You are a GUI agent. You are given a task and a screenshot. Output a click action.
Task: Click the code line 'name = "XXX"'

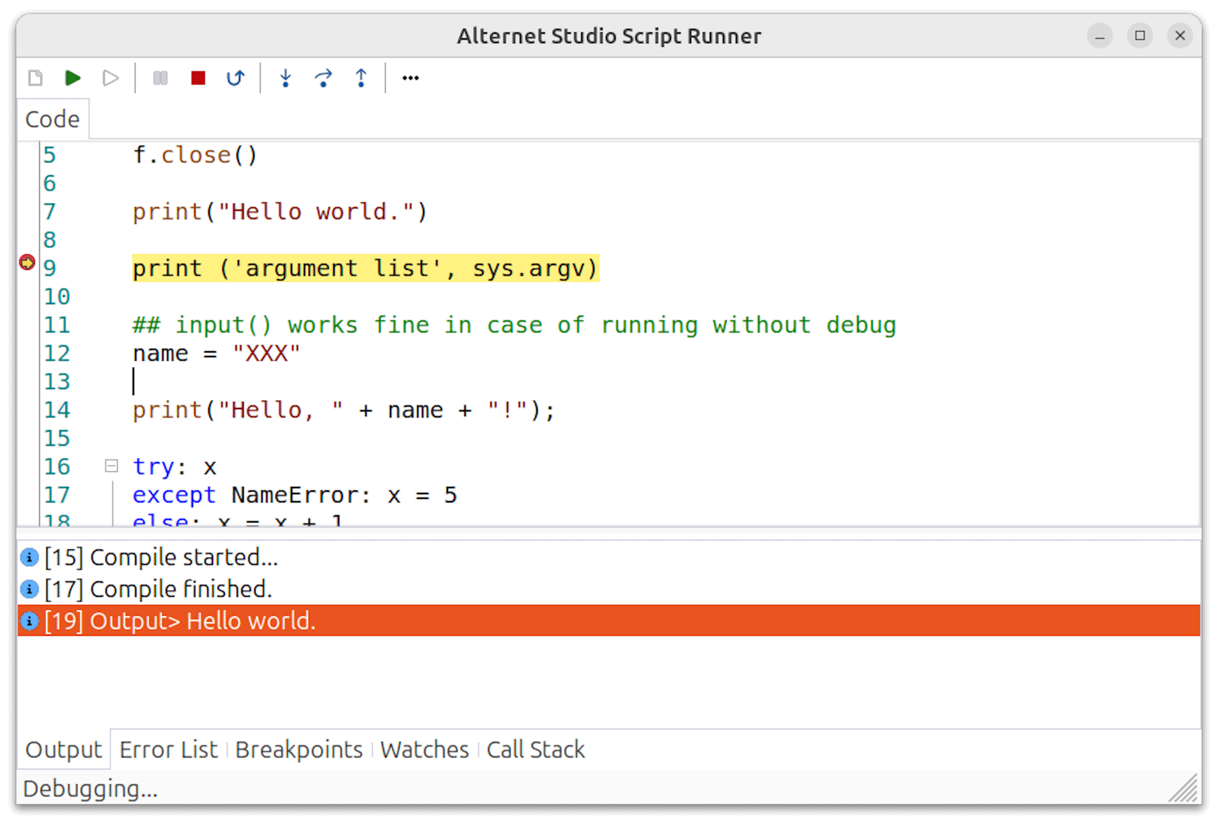tap(217, 354)
